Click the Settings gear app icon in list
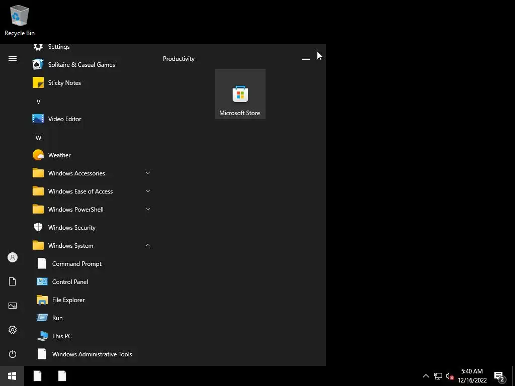 [x=38, y=47]
